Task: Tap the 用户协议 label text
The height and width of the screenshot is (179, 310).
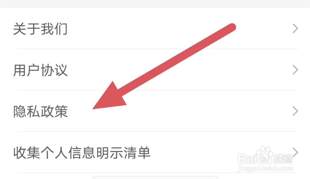Action: click(x=41, y=70)
